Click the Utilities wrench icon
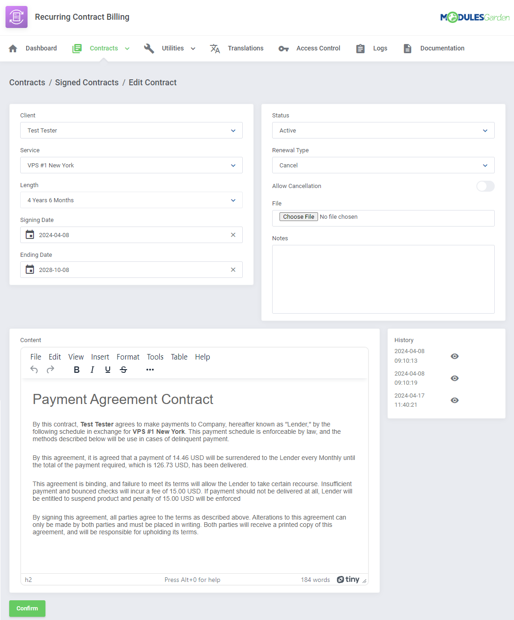Image resolution: width=514 pixels, height=620 pixels. (149, 48)
